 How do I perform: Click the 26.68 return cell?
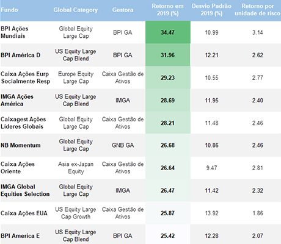coord(168,145)
